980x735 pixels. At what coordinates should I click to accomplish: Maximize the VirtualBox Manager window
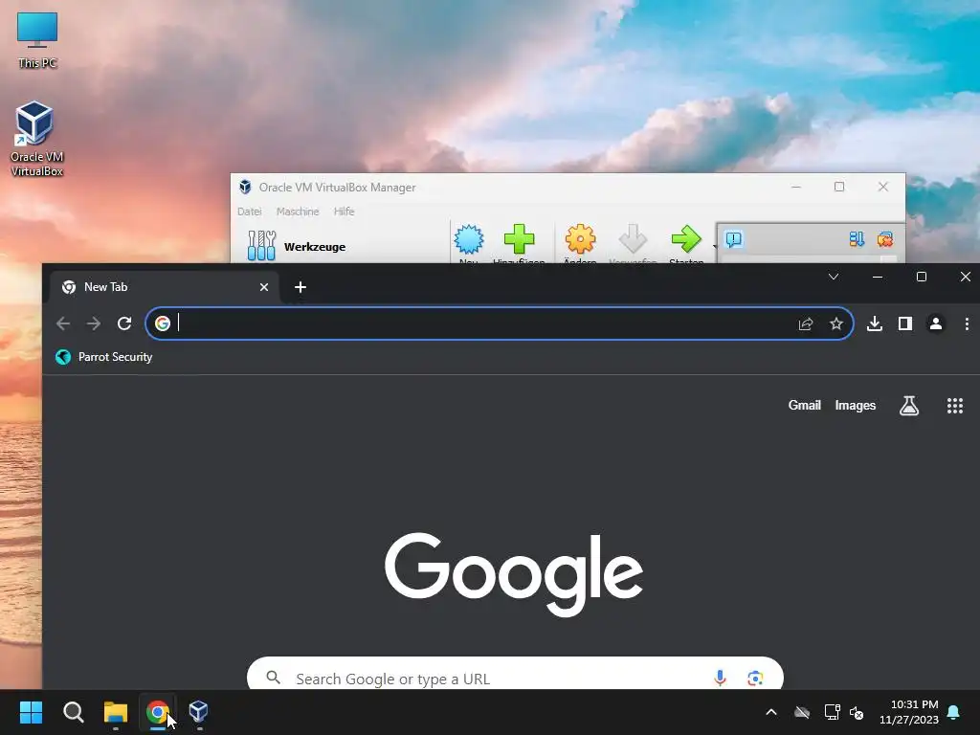(x=839, y=187)
